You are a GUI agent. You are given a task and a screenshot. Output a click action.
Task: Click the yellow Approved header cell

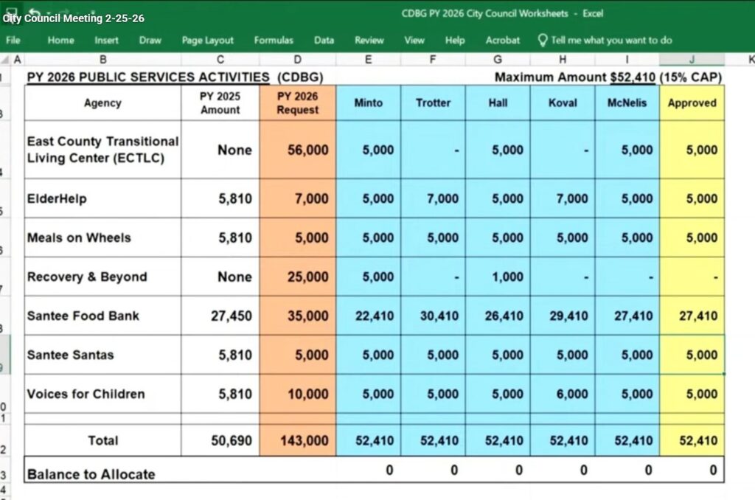click(692, 103)
